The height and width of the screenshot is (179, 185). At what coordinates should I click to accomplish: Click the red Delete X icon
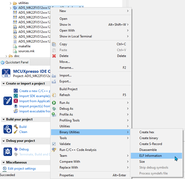coord(54,56)
